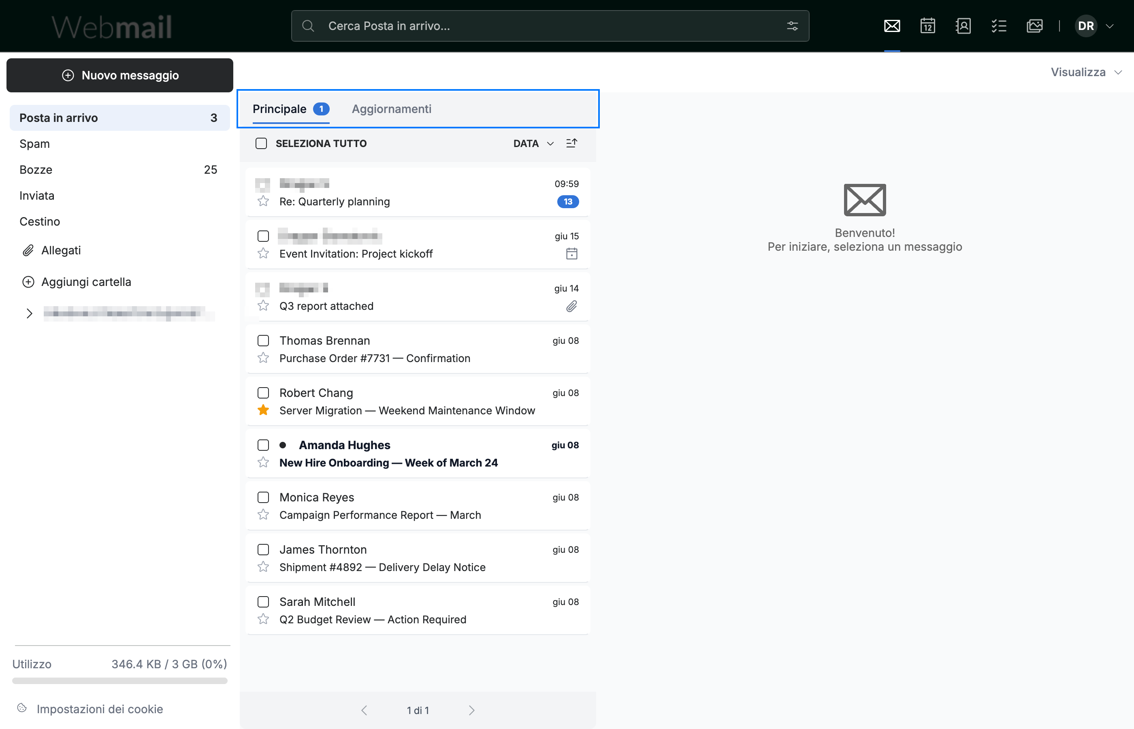This screenshot has height=729, width=1134.
Task: Click the 13 thread count badge
Action: tap(568, 202)
